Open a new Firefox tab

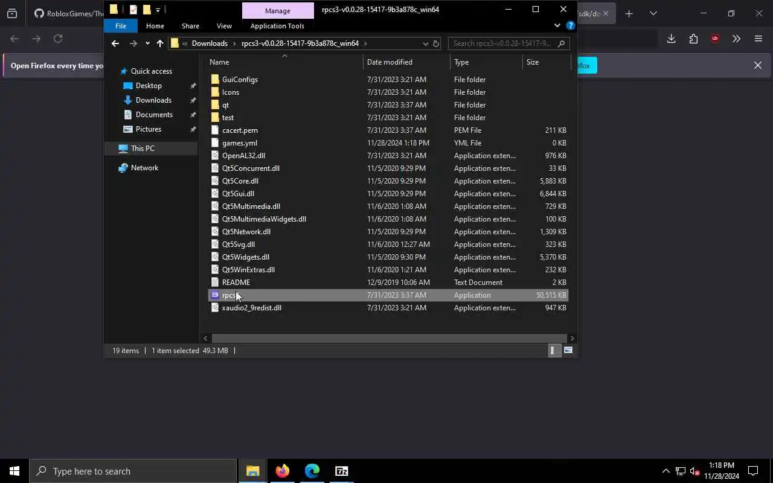coord(629,13)
